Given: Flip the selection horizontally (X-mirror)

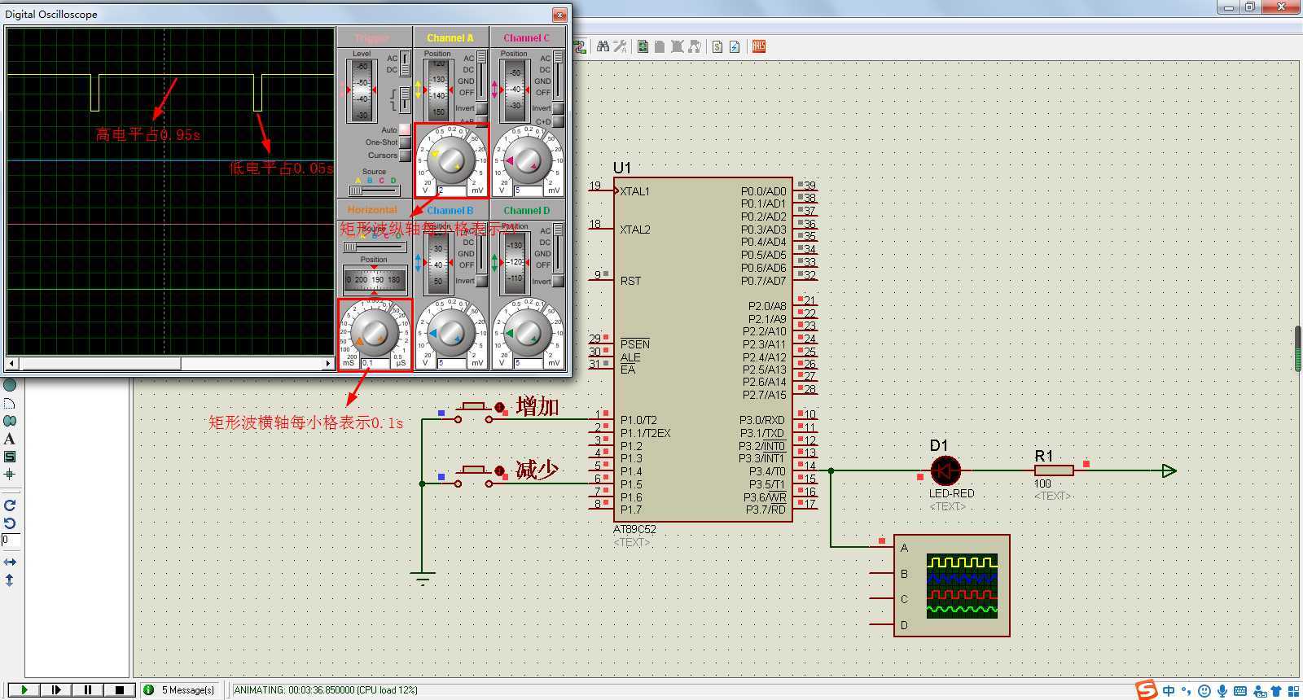Looking at the screenshot, I should [10, 562].
